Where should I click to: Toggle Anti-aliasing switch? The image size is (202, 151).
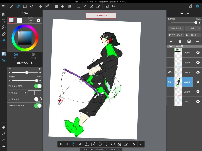click(38, 86)
